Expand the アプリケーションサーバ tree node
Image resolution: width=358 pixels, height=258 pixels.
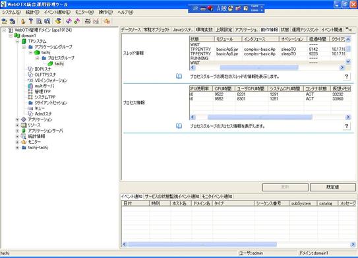(17, 131)
